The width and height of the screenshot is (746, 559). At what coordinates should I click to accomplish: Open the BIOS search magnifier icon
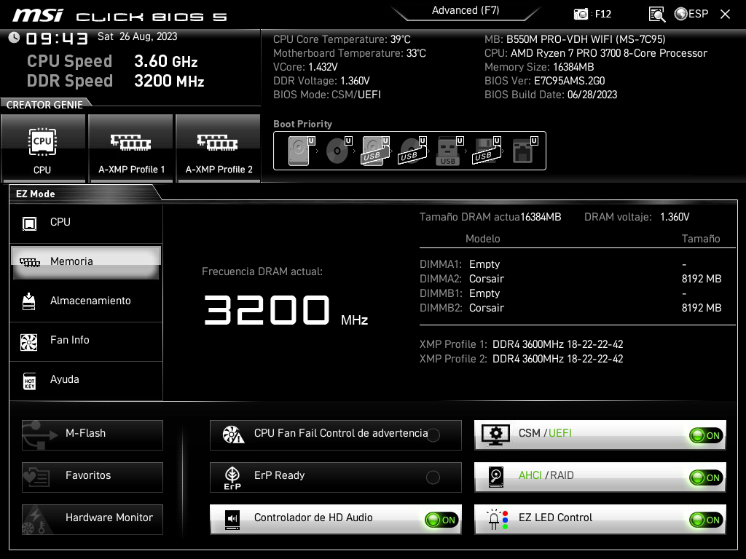click(657, 15)
